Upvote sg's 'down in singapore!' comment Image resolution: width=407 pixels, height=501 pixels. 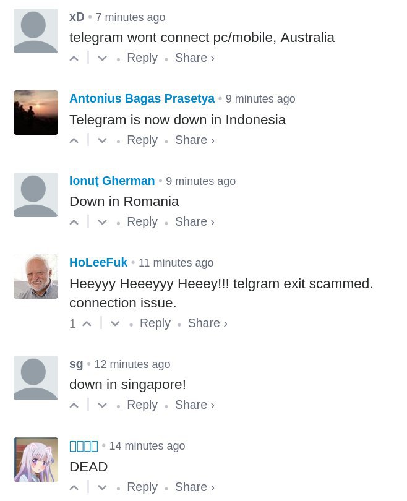pos(74,406)
